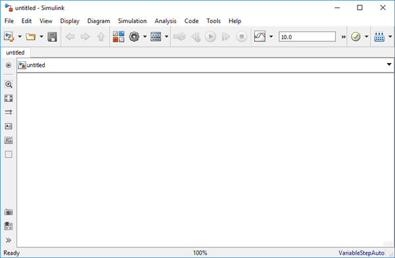Close the Simulink window
The image size is (395, 258).
click(x=383, y=8)
